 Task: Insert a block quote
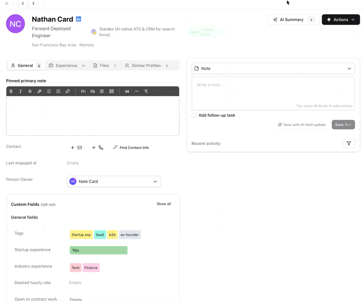[127, 91]
